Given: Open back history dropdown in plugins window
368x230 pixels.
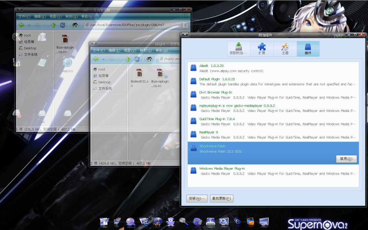Looking at the screenshot, I should point(103,59).
